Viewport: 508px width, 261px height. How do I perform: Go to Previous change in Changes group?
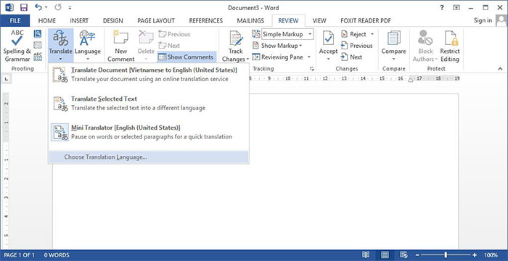[x=357, y=46]
